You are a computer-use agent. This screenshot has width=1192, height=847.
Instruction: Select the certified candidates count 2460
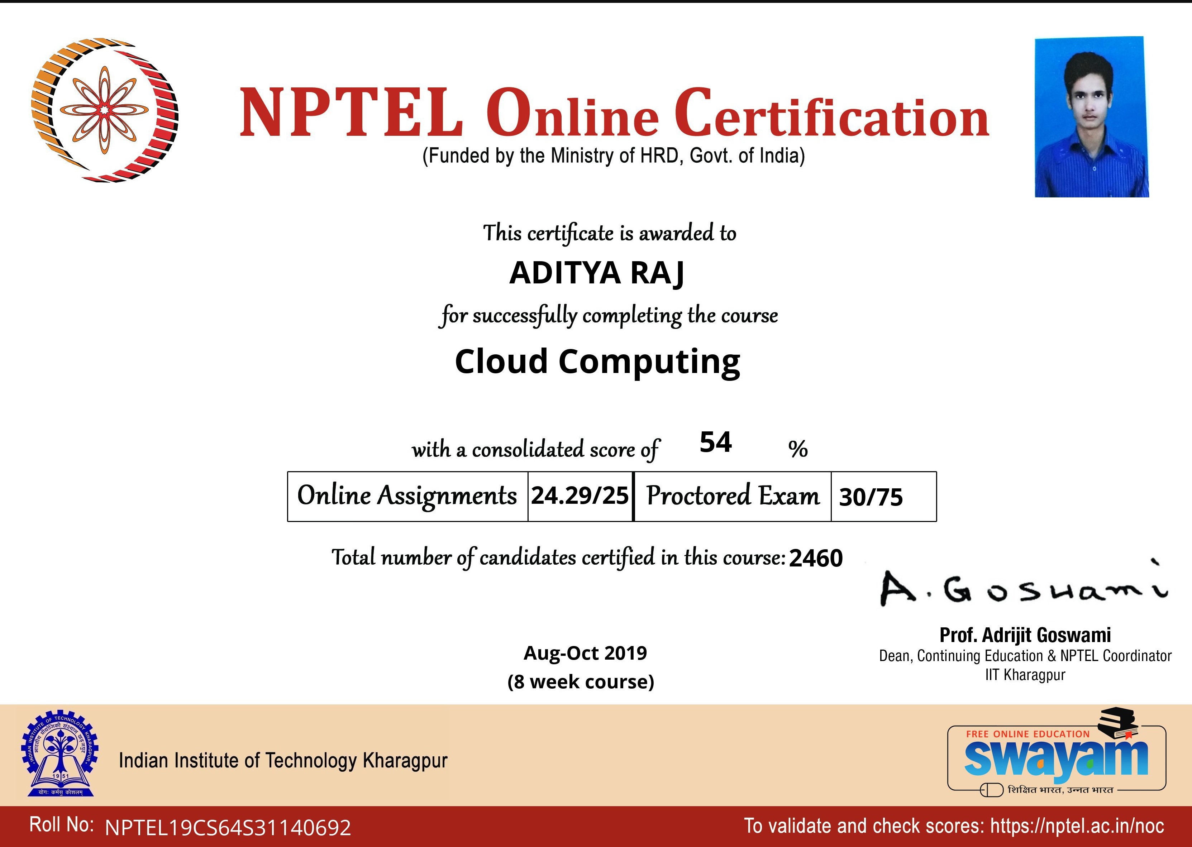(816, 559)
